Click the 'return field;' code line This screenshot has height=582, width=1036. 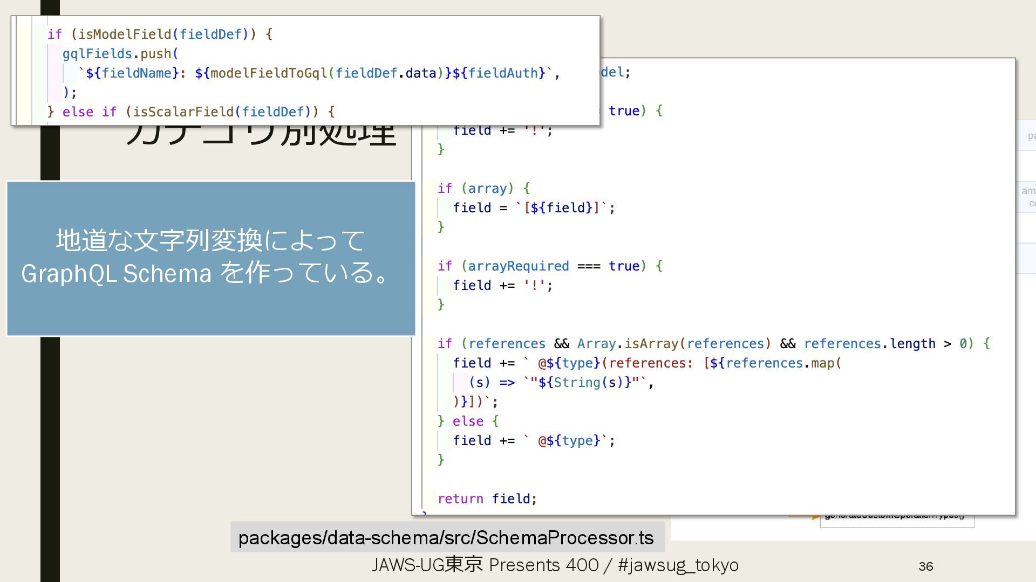point(487,498)
